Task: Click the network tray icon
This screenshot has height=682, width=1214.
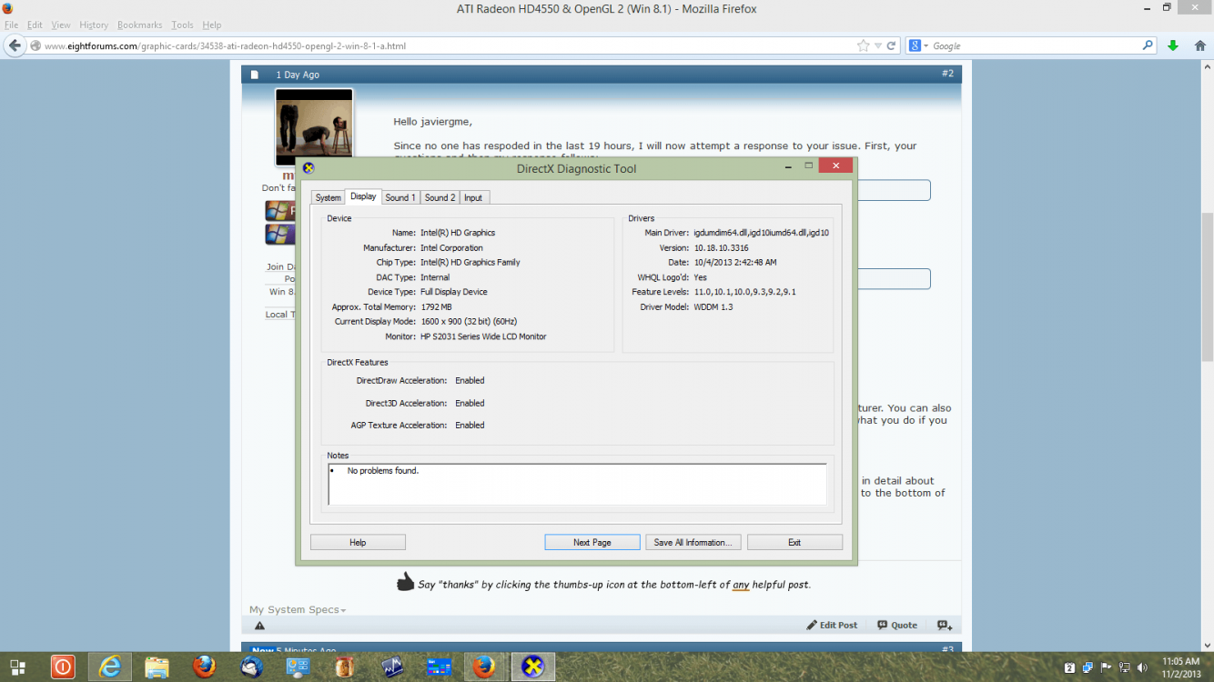Action: (1123, 667)
